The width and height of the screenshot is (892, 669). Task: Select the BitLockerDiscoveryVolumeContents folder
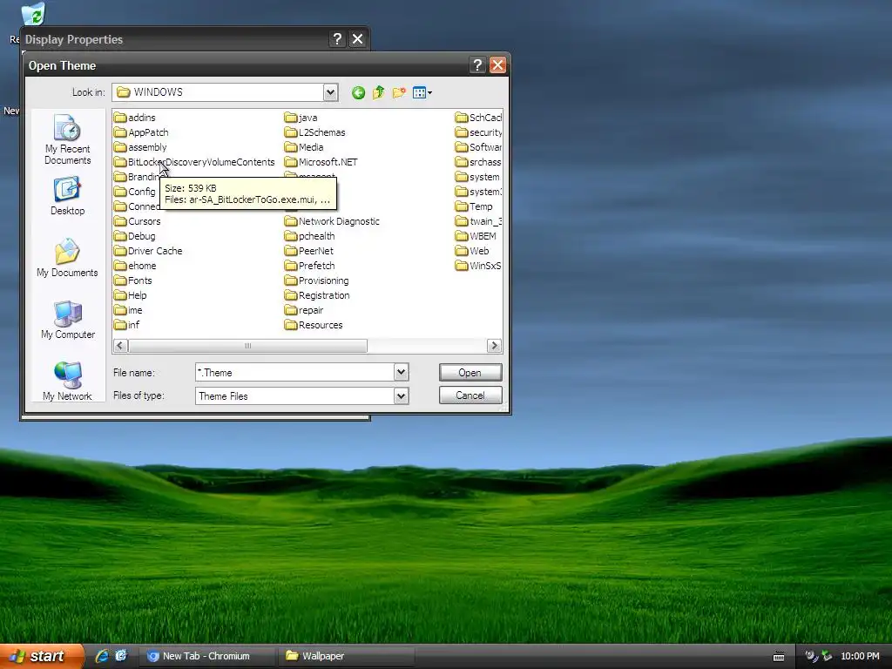(194, 162)
